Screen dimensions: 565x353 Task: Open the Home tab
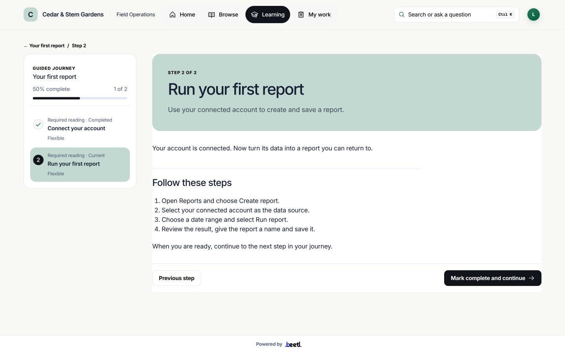(x=182, y=15)
